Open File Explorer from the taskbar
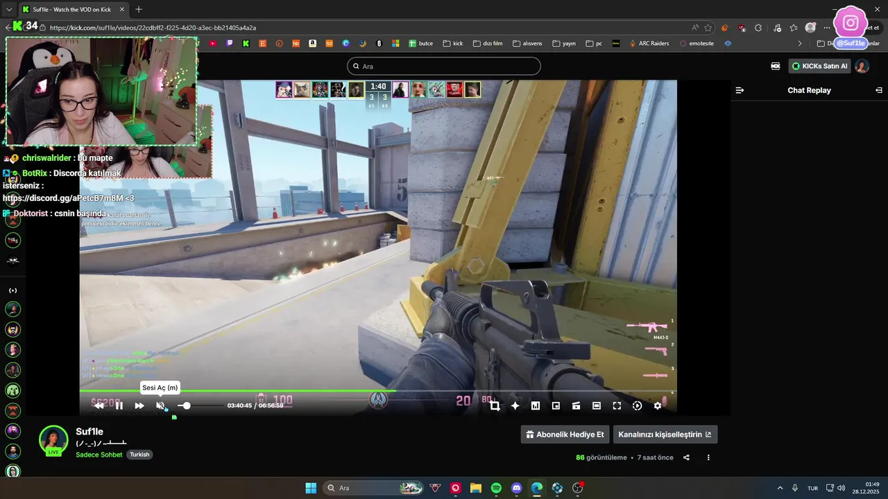 pyautogui.click(x=476, y=488)
